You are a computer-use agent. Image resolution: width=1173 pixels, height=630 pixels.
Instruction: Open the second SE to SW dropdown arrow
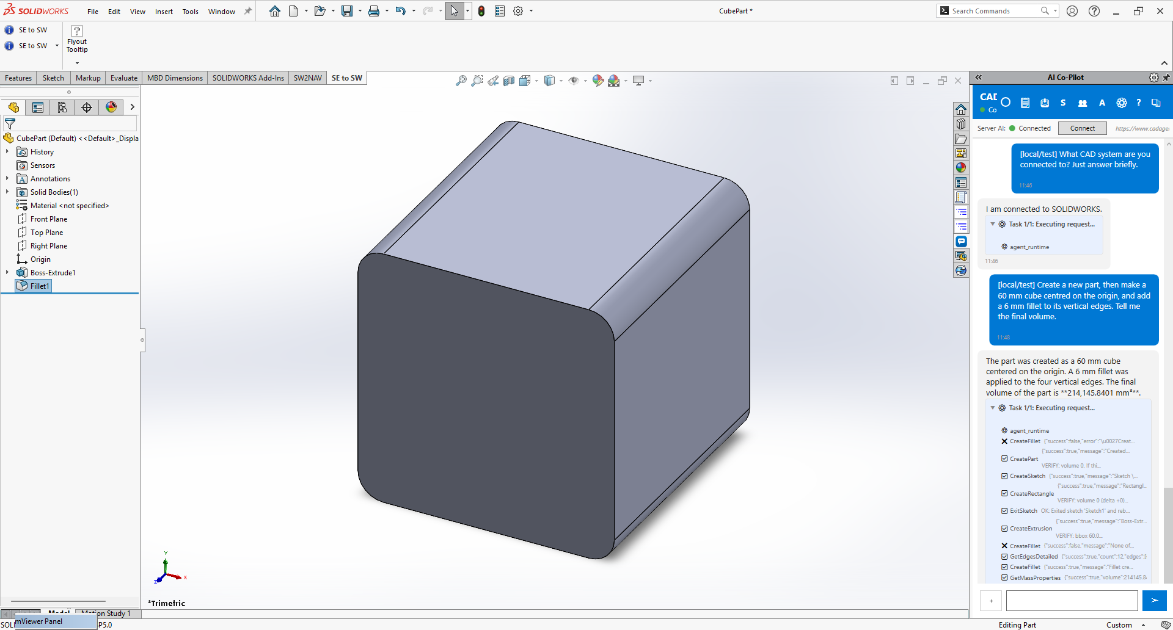pyautogui.click(x=57, y=46)
